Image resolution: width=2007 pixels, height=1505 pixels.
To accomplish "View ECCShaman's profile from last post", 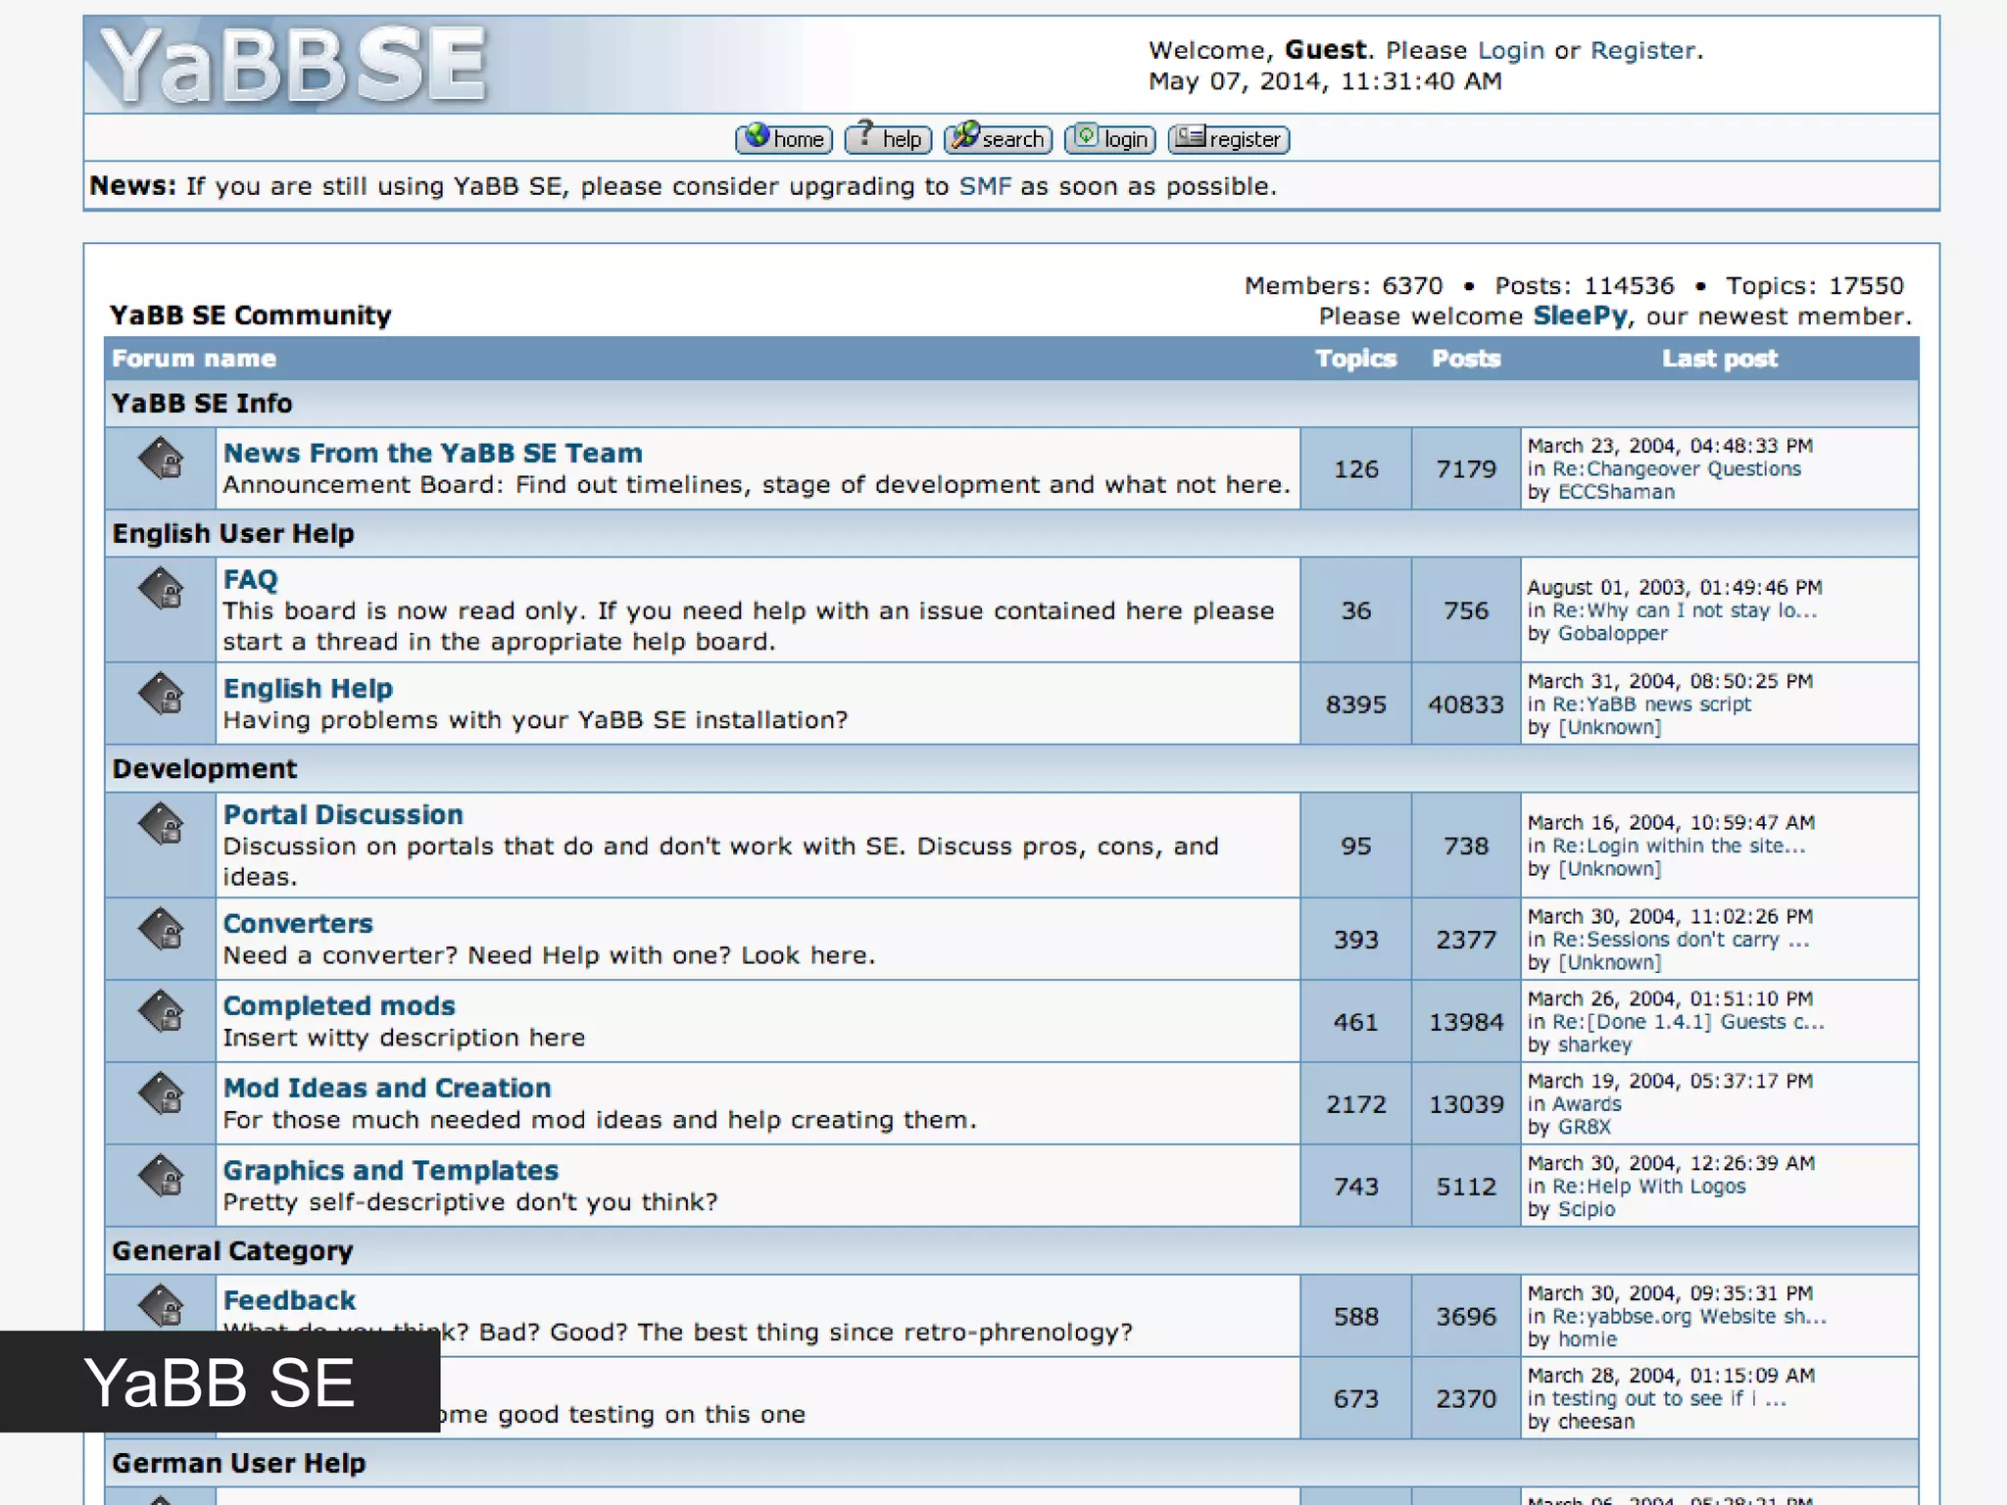I will tap(1616, 492).
